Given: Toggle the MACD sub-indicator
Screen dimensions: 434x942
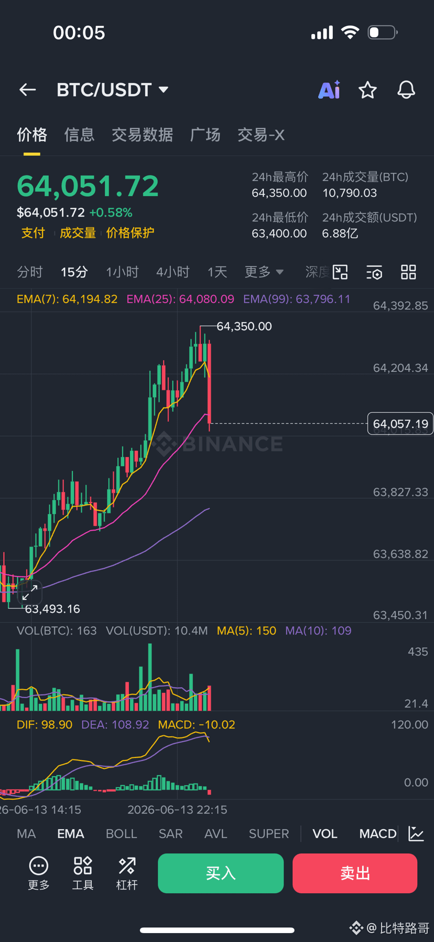Looking at the screenshot, I should 378,833.
